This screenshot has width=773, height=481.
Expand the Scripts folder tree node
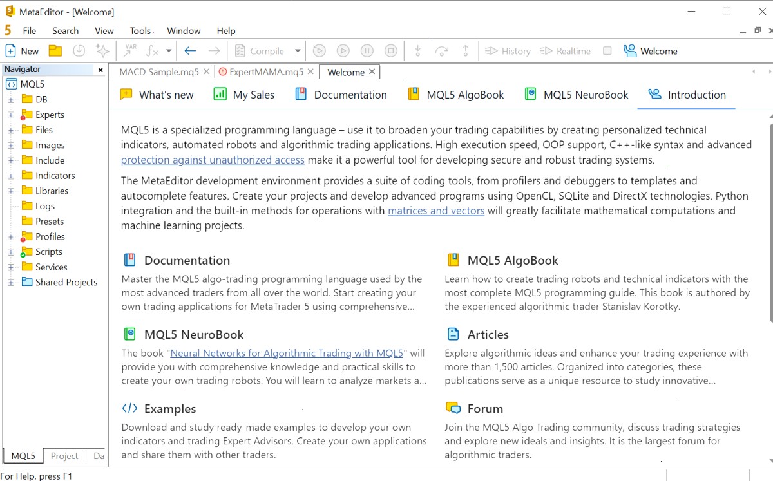click(x=11, y=252)
